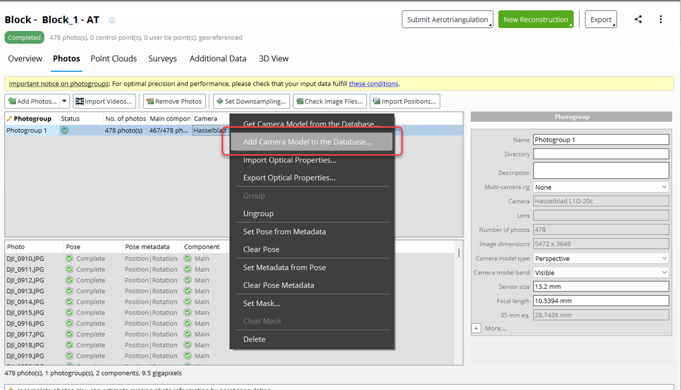
Task: Select Add Camera Model to the Database
Action: click(x=307, y=142)
